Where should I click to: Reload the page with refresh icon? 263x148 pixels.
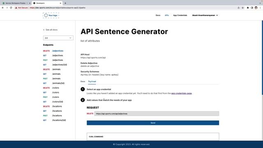click(x=11, y=8)
